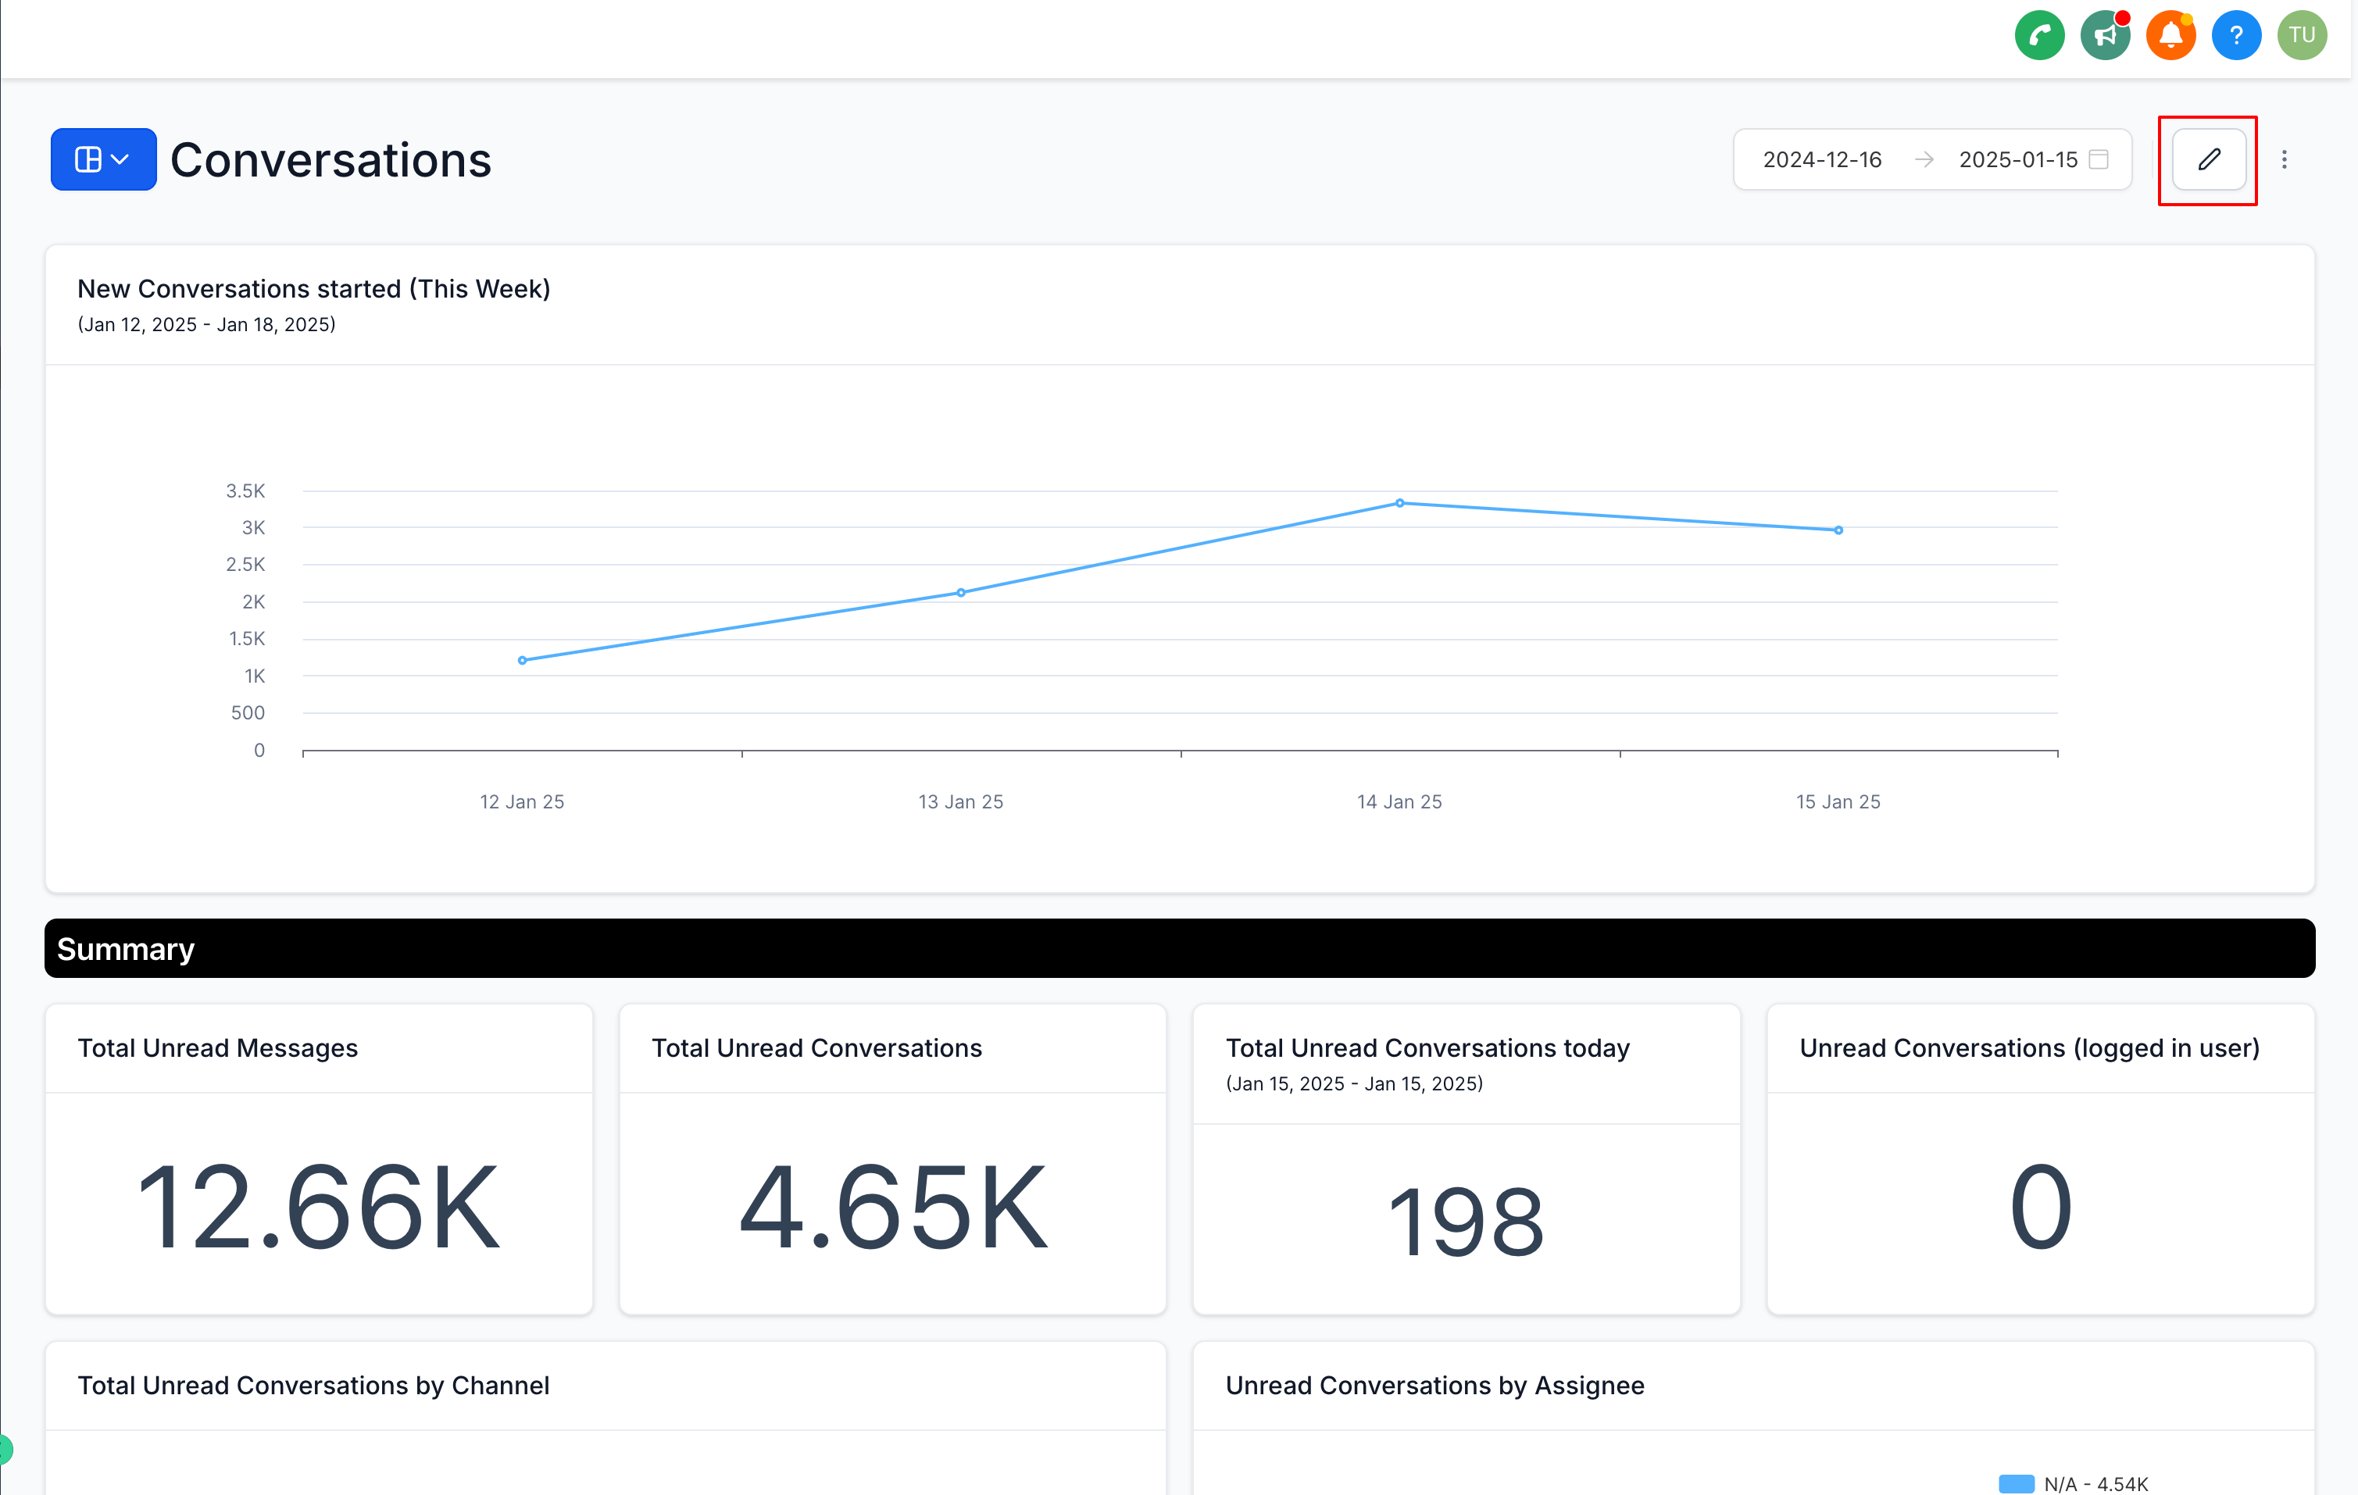
Task: Open the TU user avatar menu
Action: click(x=2301, y=36)
